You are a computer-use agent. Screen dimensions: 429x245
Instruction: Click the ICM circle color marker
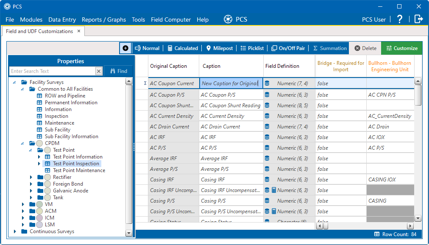point(40,217)
